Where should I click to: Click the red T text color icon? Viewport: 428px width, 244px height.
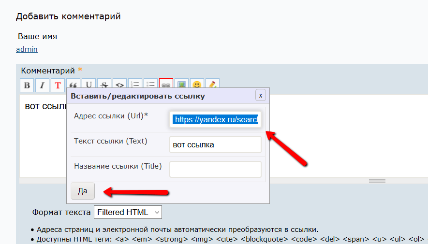pyautogui.click(x=58, y=86)
